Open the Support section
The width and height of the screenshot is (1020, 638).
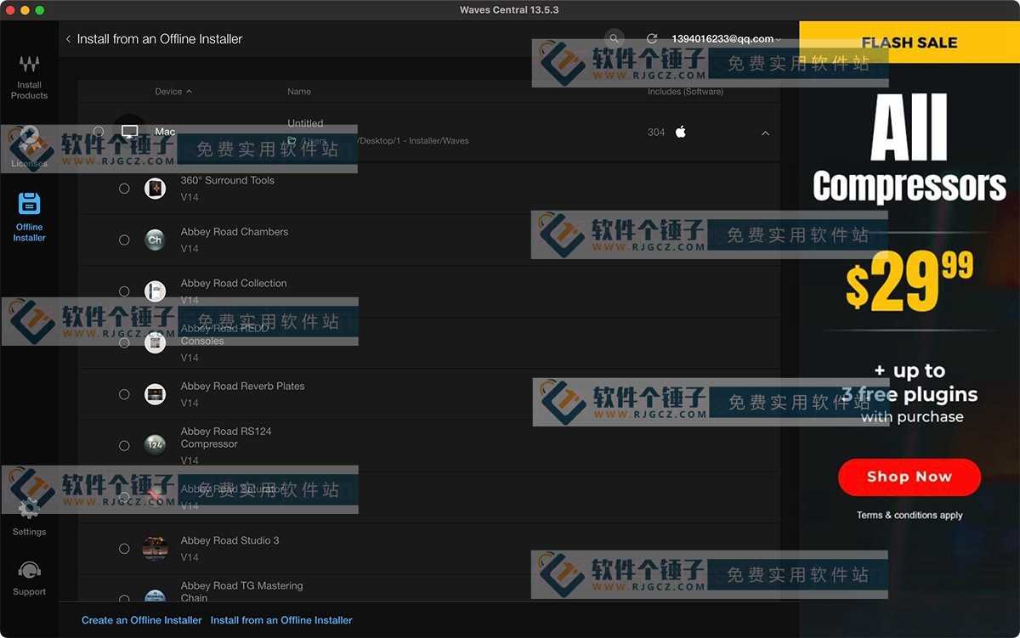29,579
